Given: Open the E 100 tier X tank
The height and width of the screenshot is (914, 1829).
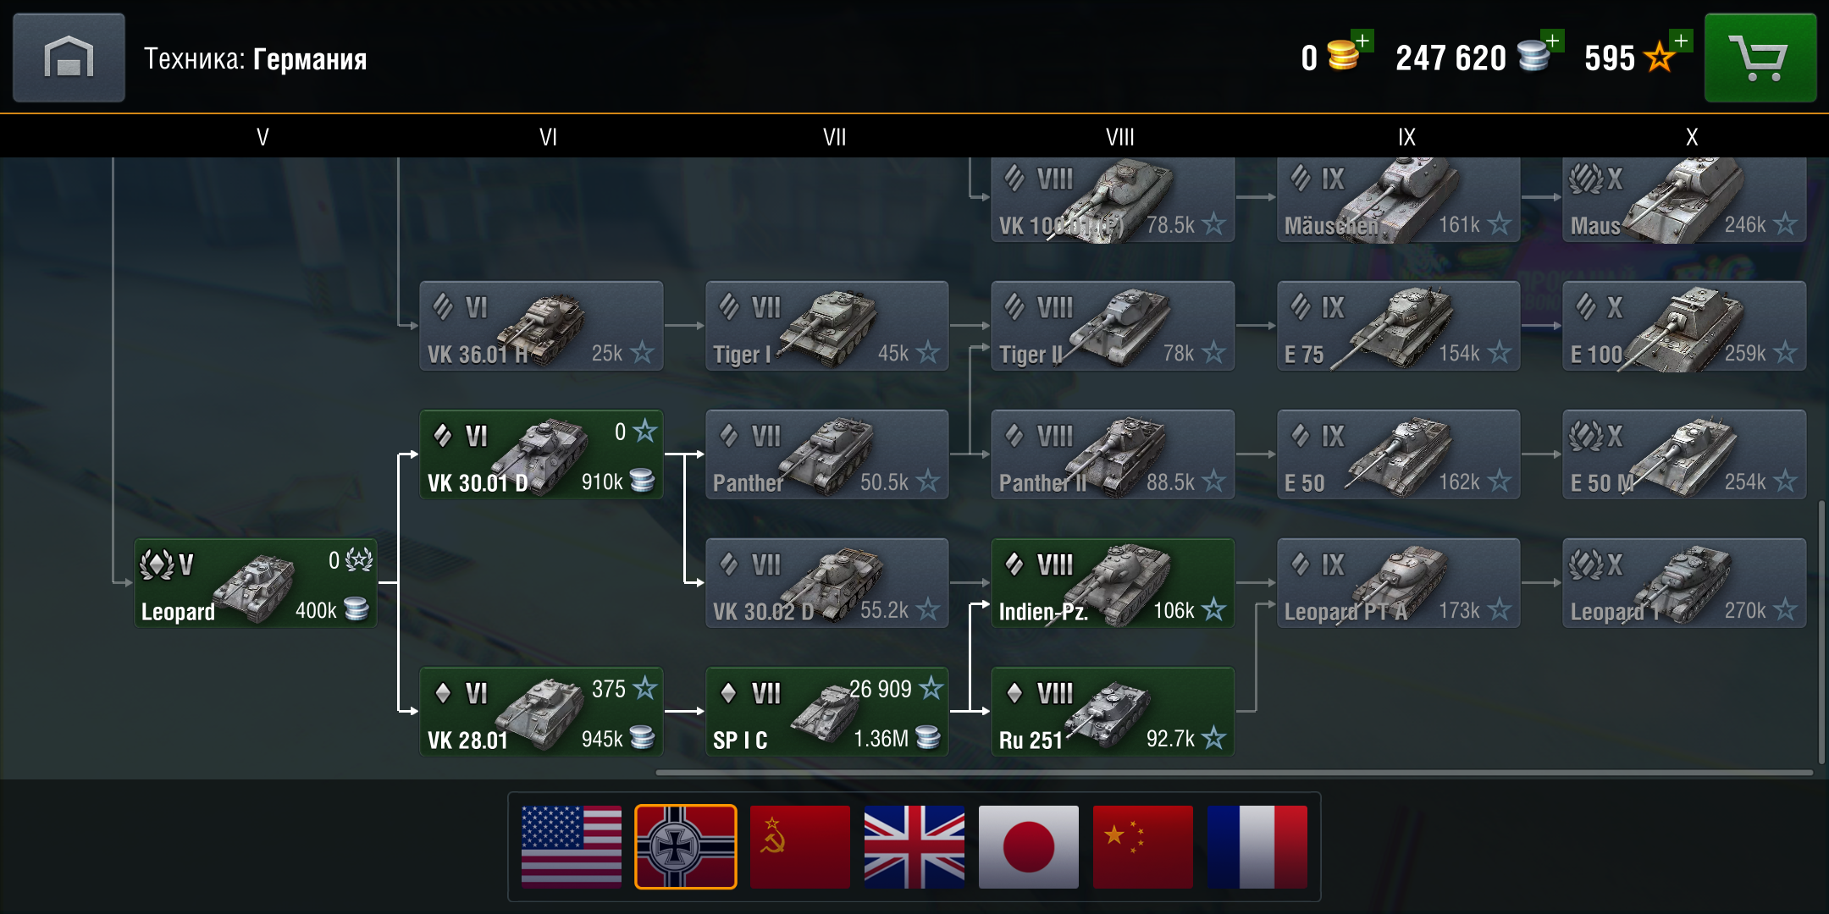Looking at the screenshot, I should pyautogui.click(x=1684, y=326).
